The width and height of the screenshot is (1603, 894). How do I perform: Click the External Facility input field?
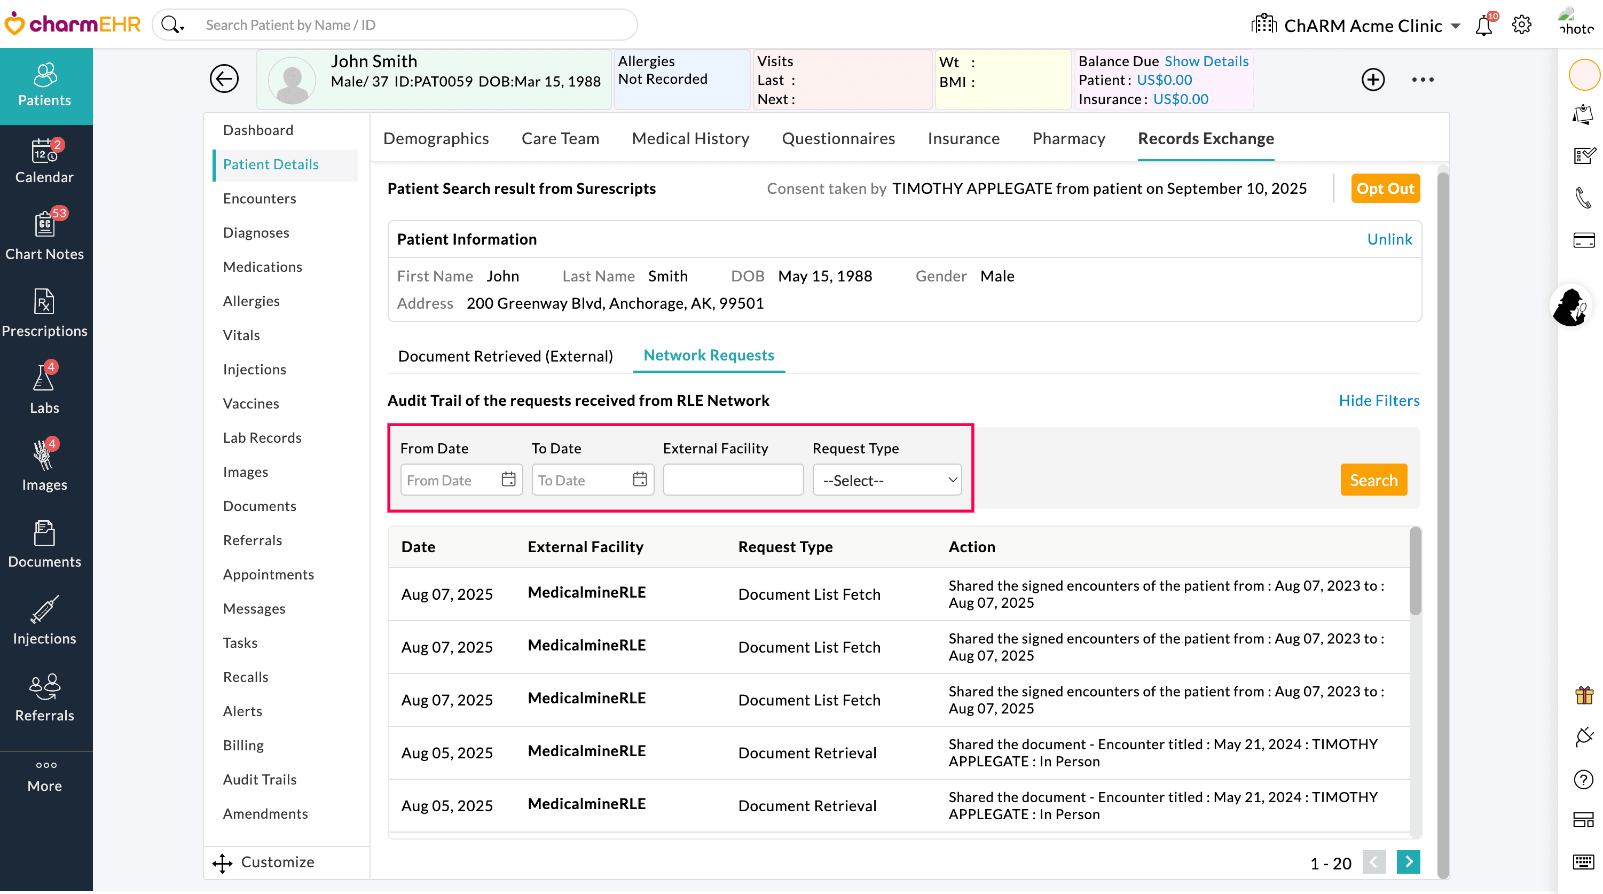click(x=733, y=480)
